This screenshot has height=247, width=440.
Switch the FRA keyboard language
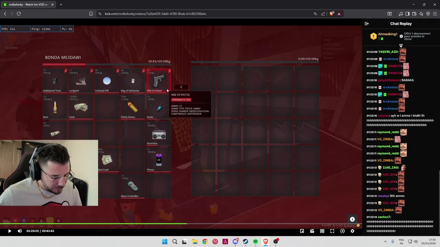click(401, 242)
